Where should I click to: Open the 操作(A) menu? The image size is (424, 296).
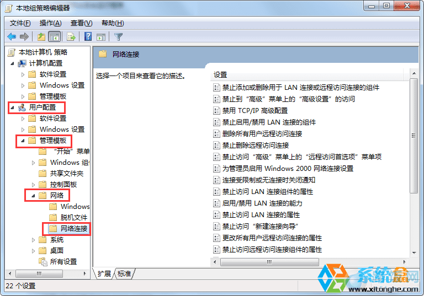[50, 23]
